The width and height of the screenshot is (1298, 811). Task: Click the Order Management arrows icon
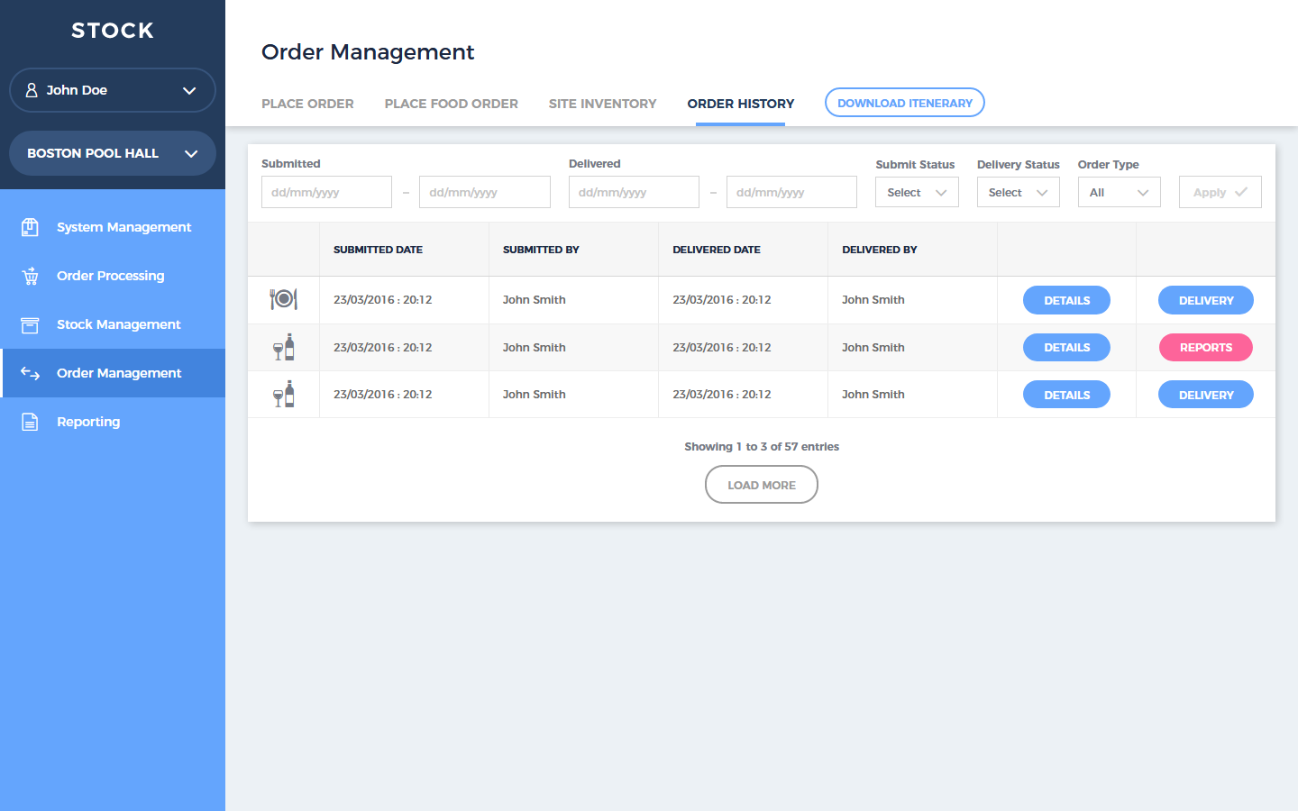tap(30, 373)
